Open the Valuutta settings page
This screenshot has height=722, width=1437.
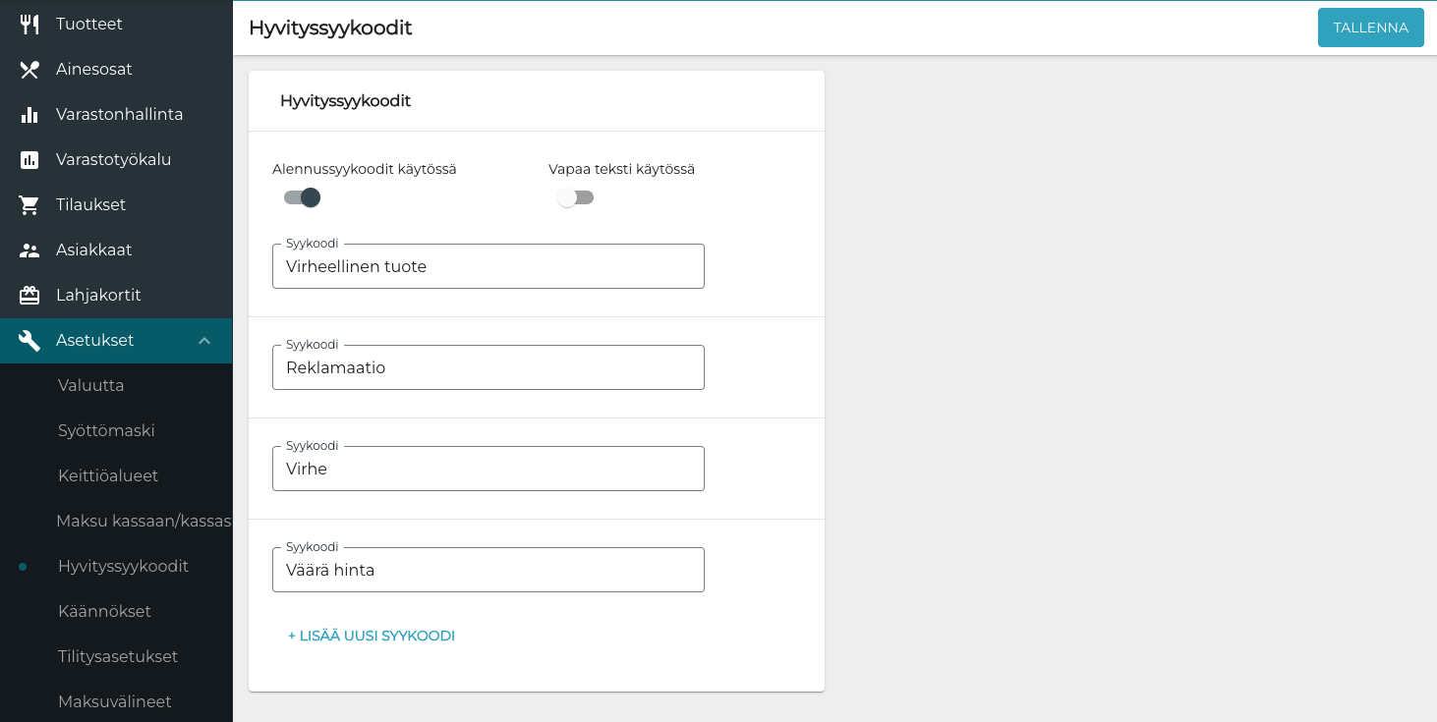91,385
